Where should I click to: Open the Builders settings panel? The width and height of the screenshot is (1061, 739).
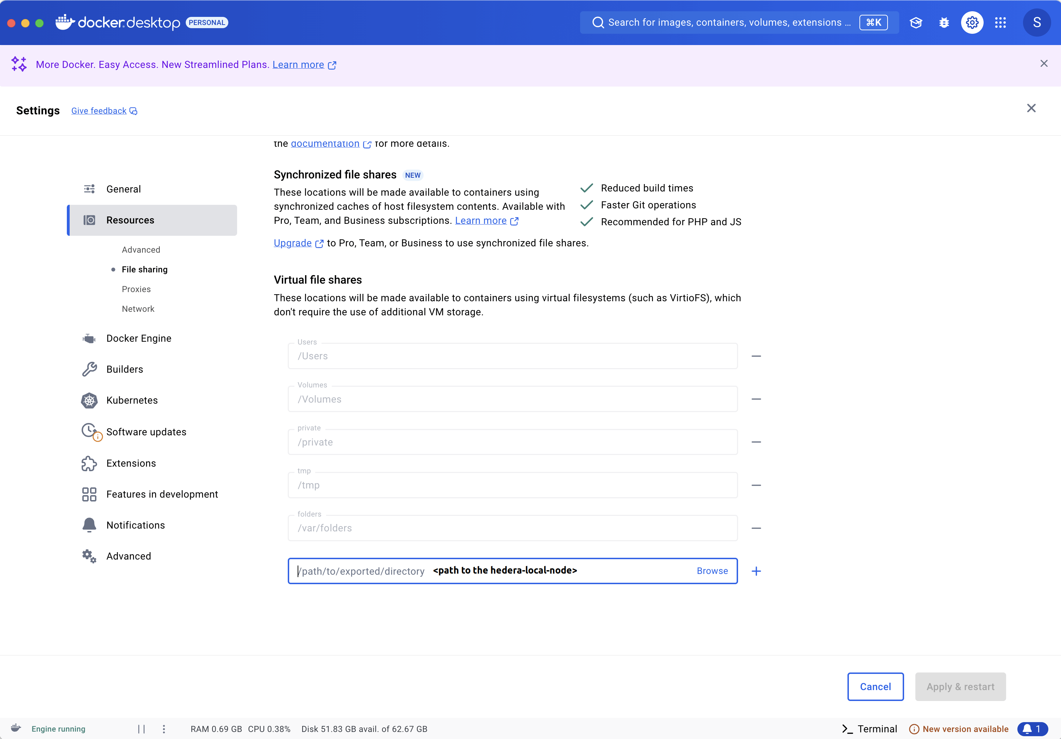click(125, 369)
